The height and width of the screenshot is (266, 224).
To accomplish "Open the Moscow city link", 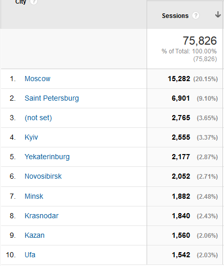I will coord(37,79).
